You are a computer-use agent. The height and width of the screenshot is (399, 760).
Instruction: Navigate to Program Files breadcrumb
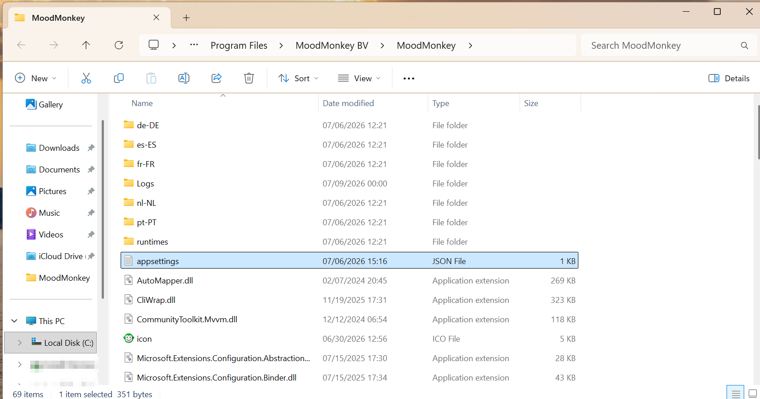tap(239, 46)
